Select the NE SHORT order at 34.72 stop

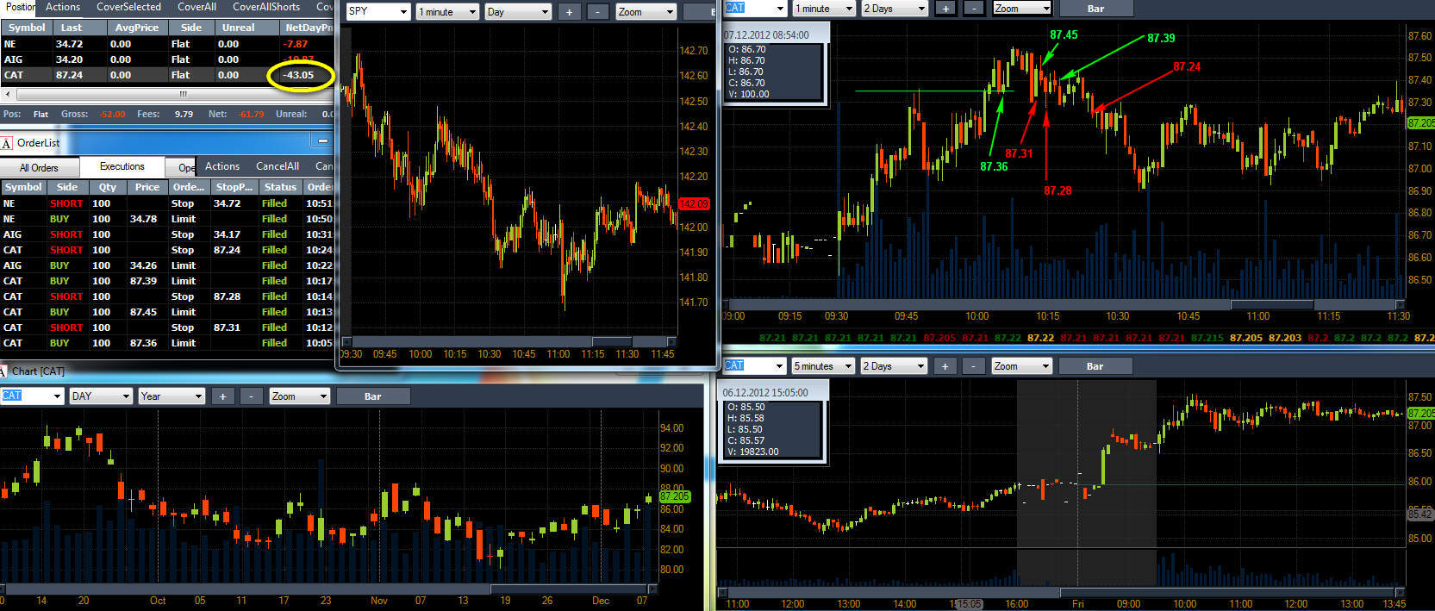pos(168,203)
